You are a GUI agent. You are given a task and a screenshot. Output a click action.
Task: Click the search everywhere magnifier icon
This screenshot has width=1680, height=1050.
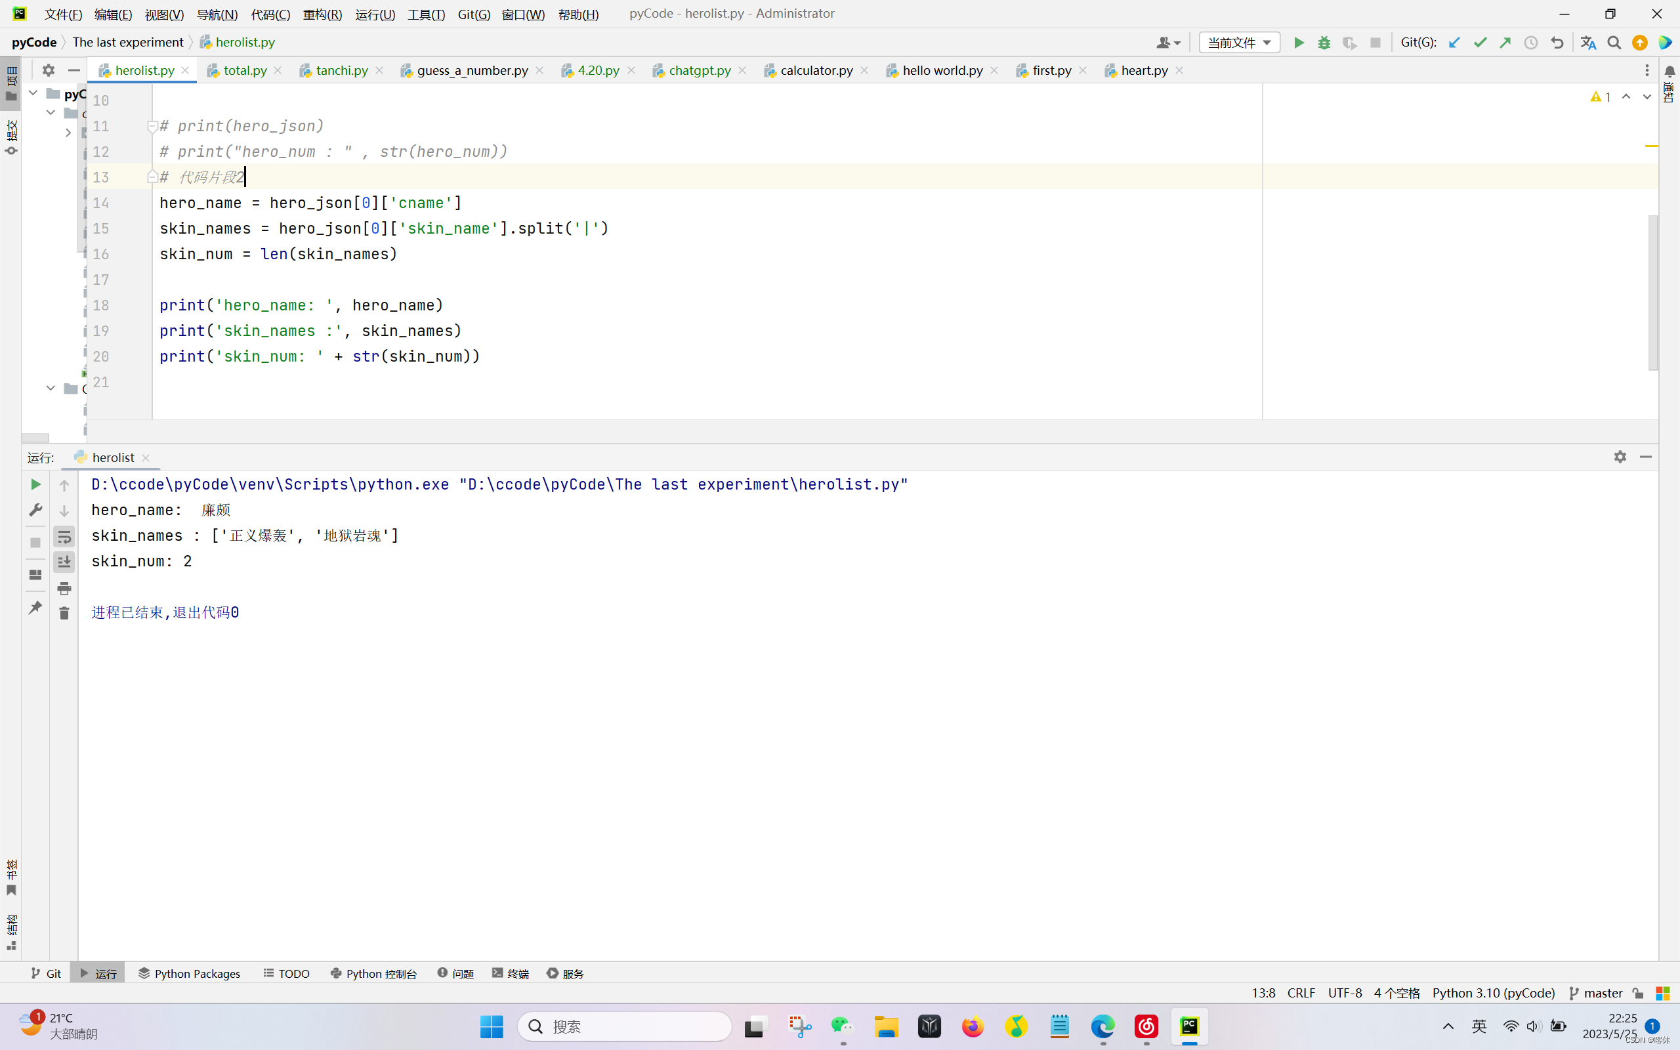coord(1614,43)
